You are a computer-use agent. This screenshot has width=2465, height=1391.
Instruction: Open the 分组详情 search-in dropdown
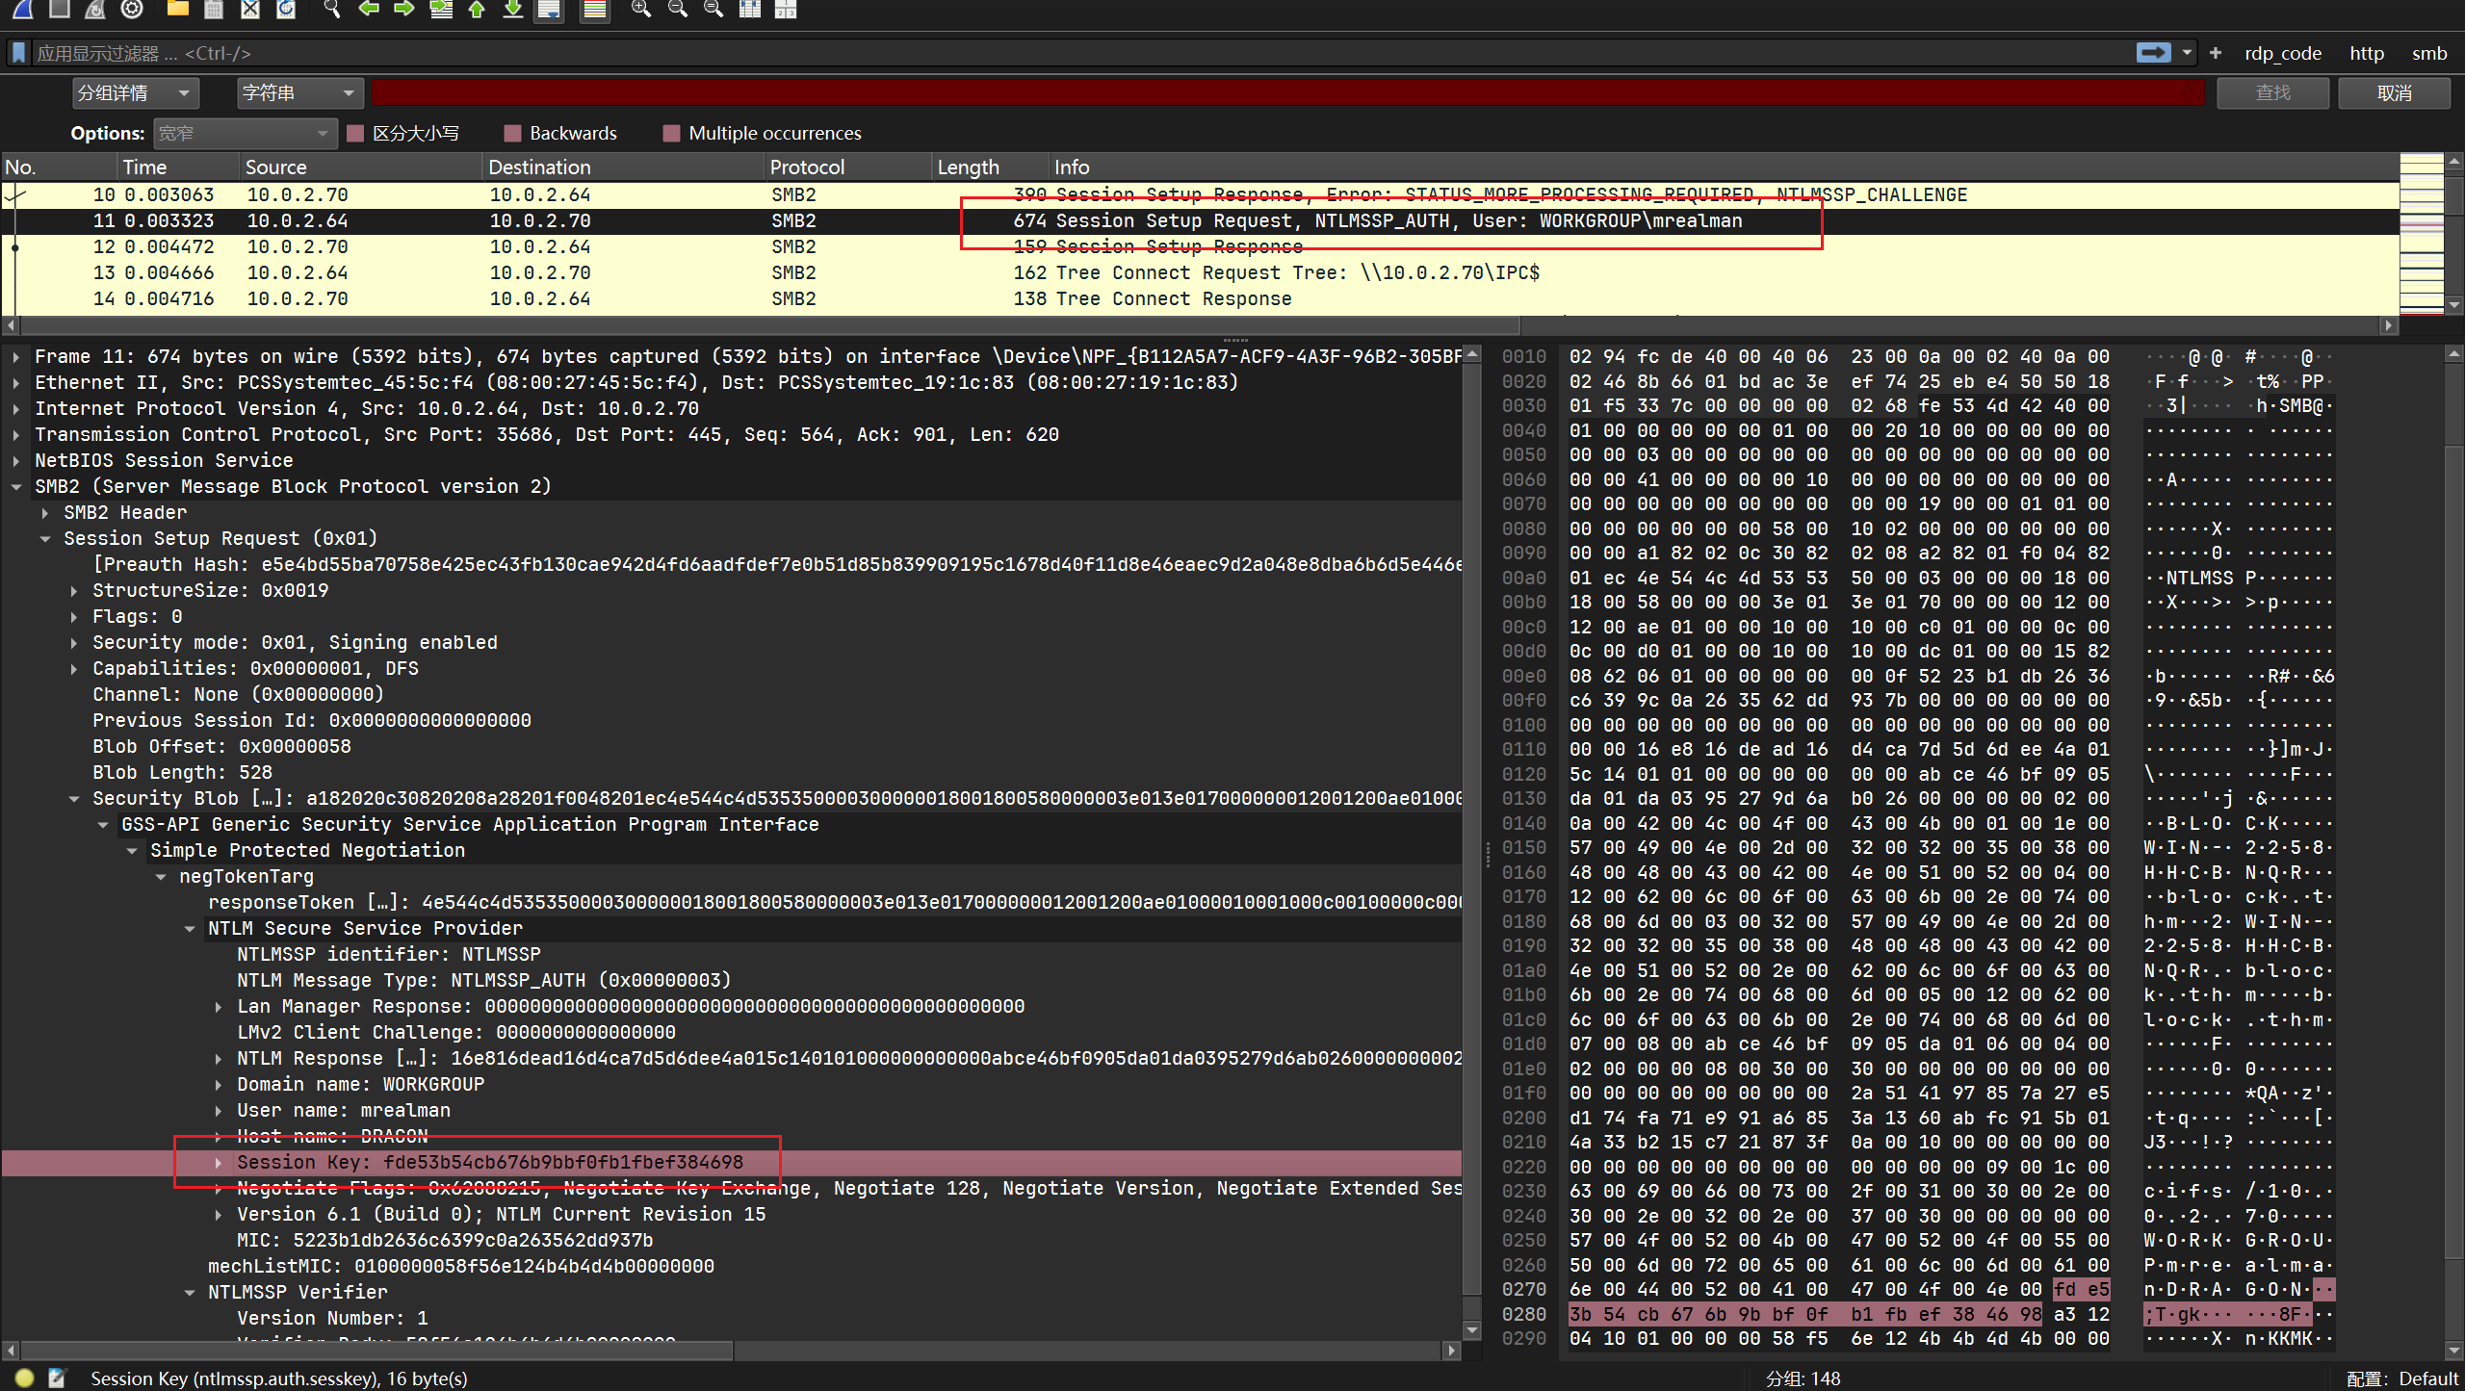coord(135,92)
